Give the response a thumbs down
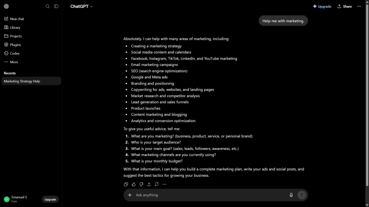 tap(141, 184)
